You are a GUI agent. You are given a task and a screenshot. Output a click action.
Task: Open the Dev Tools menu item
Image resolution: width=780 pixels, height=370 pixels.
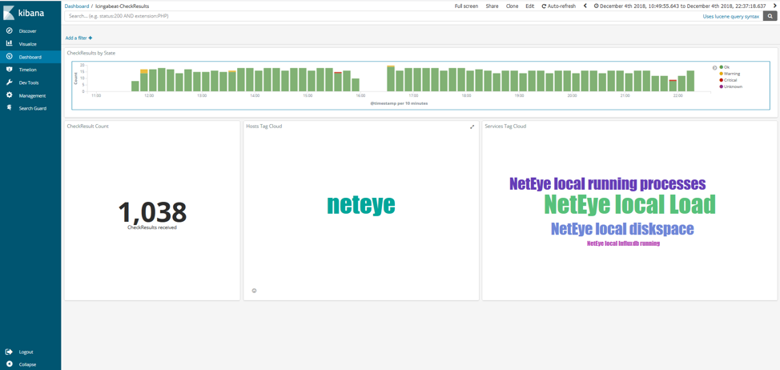[29, 82]
